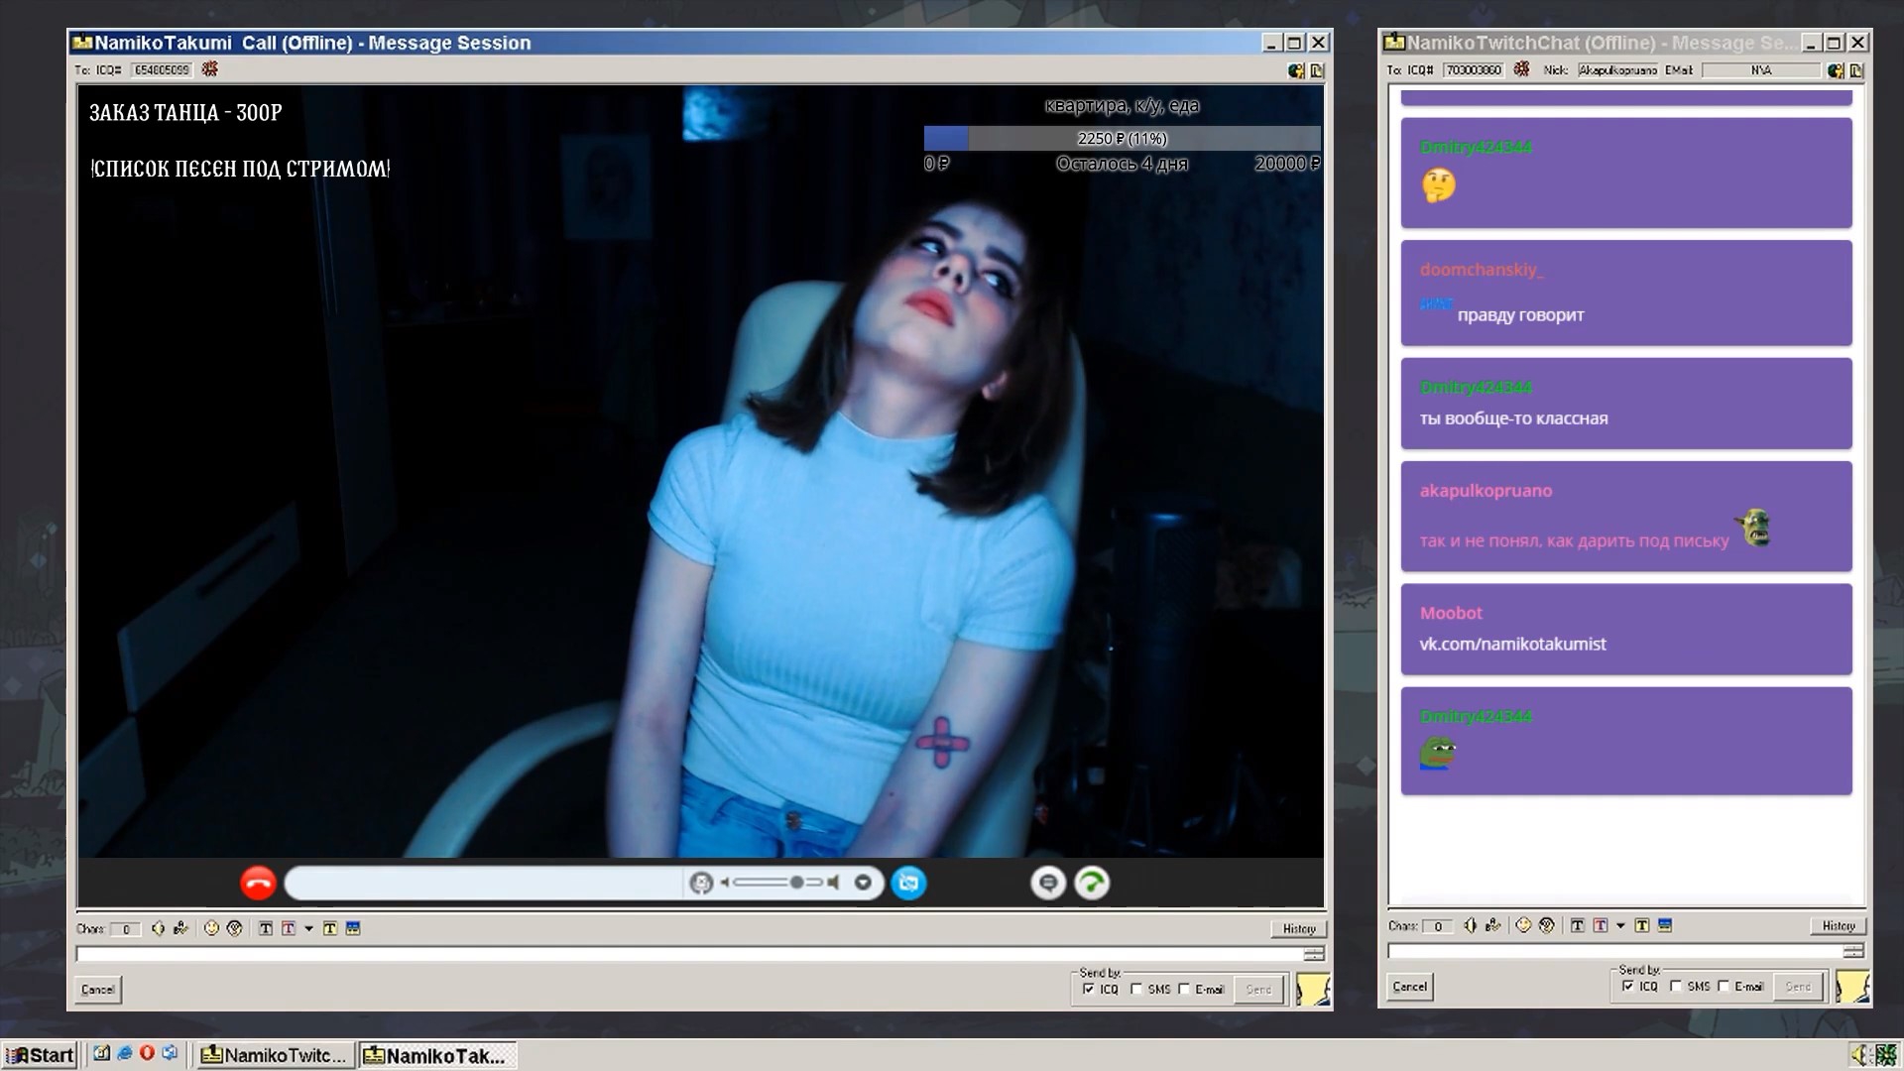
Task: Expand font dropdown arrow in TwitchChat window toolbar
Action: [1620, 925]
